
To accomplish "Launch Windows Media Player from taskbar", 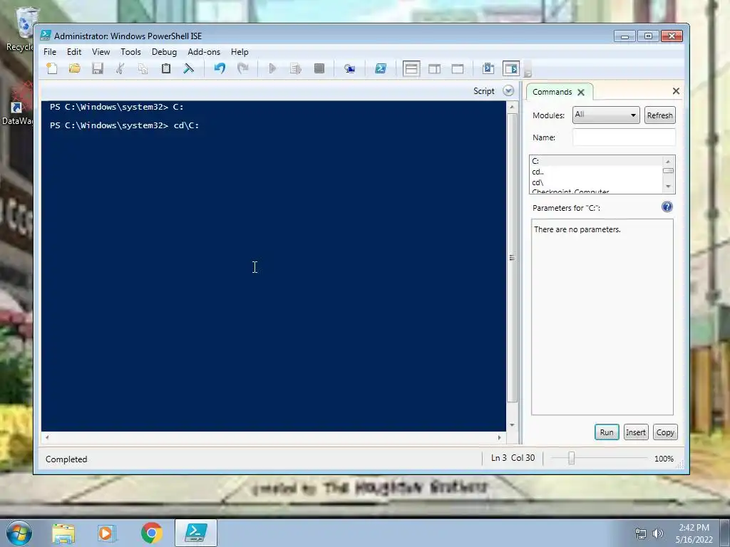I will [106, 533].
